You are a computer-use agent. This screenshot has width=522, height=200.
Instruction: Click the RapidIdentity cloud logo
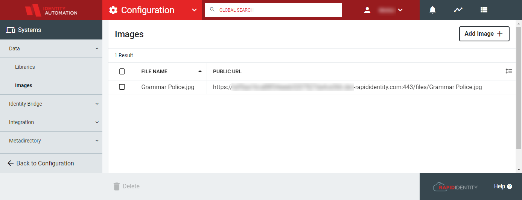click(455, 186)
